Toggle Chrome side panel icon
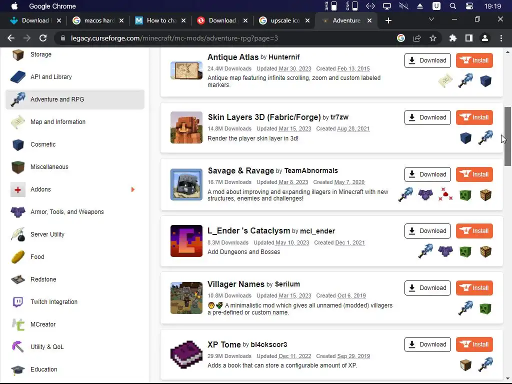This screenshot has width=512, height=384. [x=469, y=38]
